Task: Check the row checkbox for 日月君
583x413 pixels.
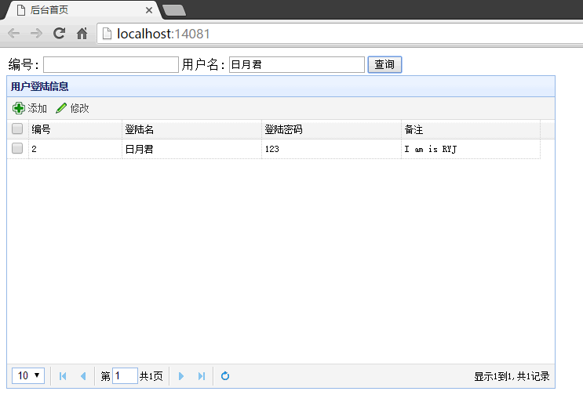Action: [17, 148]
